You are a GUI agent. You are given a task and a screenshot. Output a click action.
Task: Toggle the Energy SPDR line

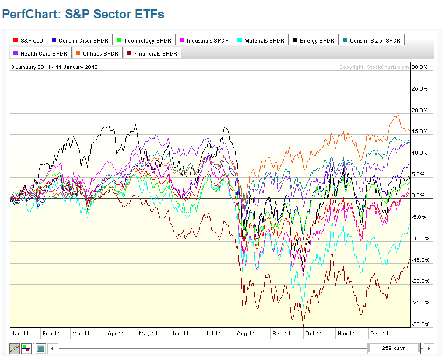[x=313, y=40]
